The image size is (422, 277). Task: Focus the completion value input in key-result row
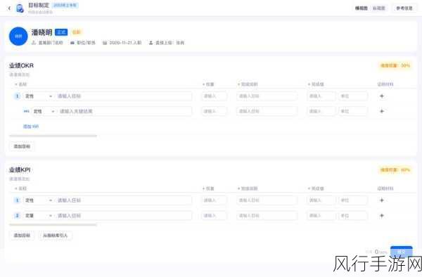pos(321,111)
